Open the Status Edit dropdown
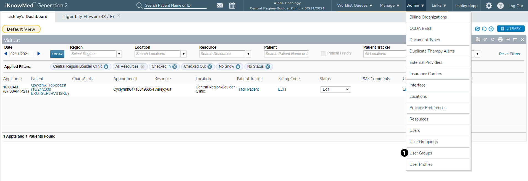 click(335, 89)
